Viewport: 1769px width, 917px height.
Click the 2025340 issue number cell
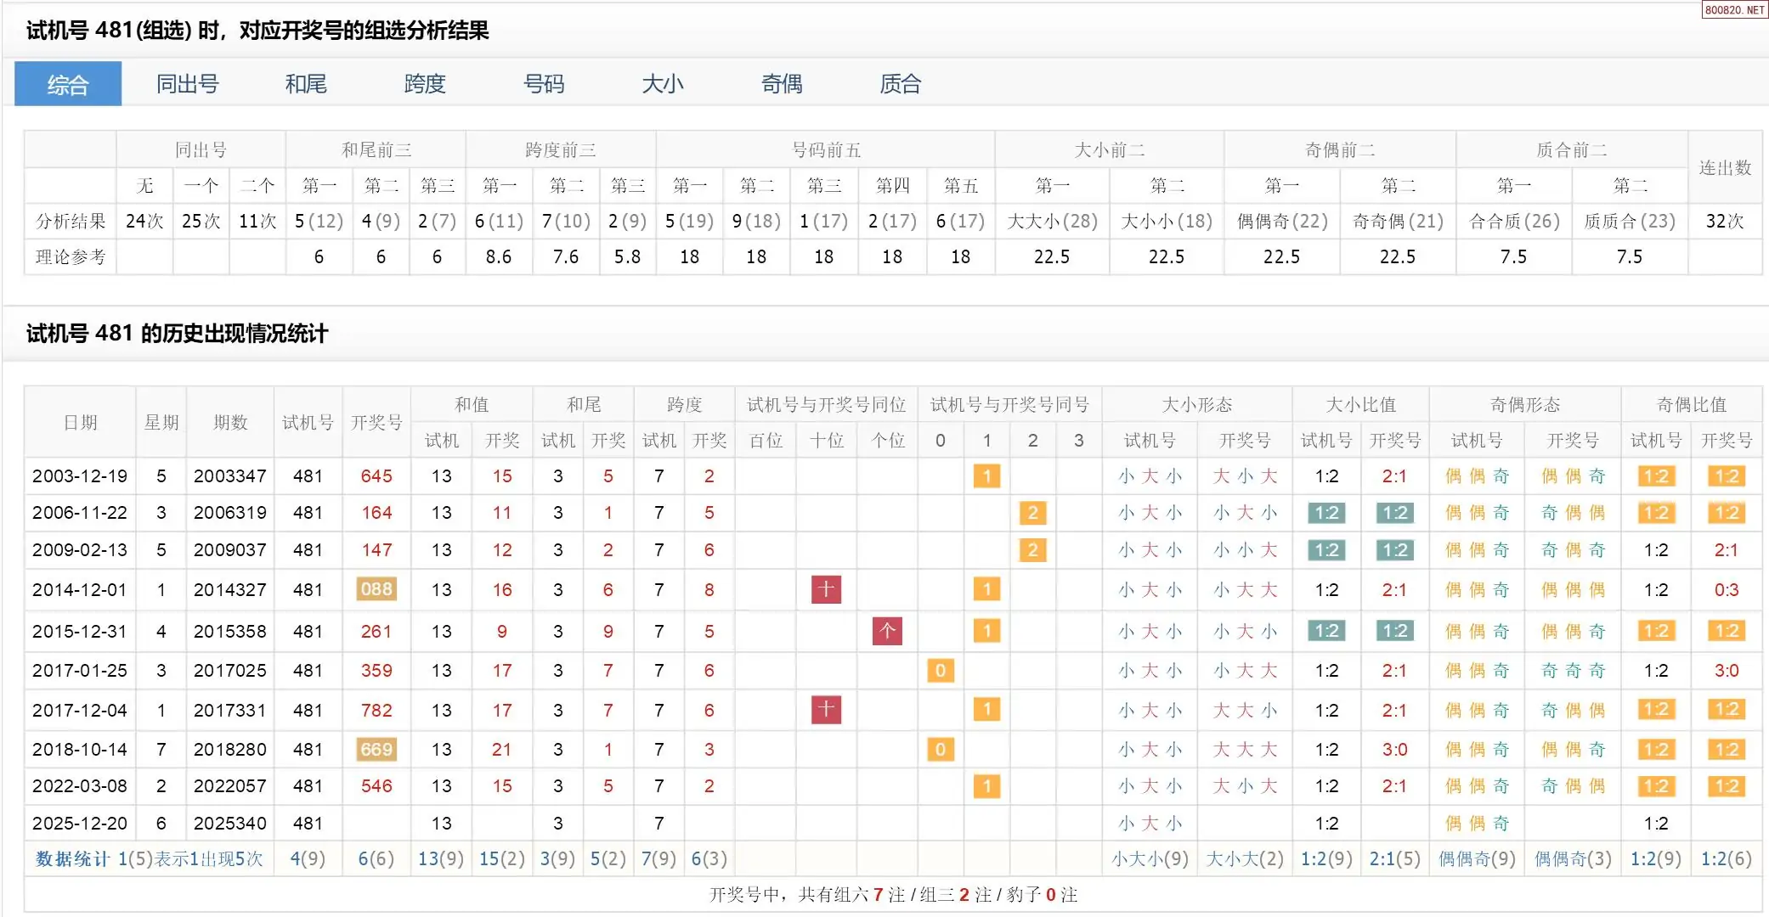tap(229, 824)
